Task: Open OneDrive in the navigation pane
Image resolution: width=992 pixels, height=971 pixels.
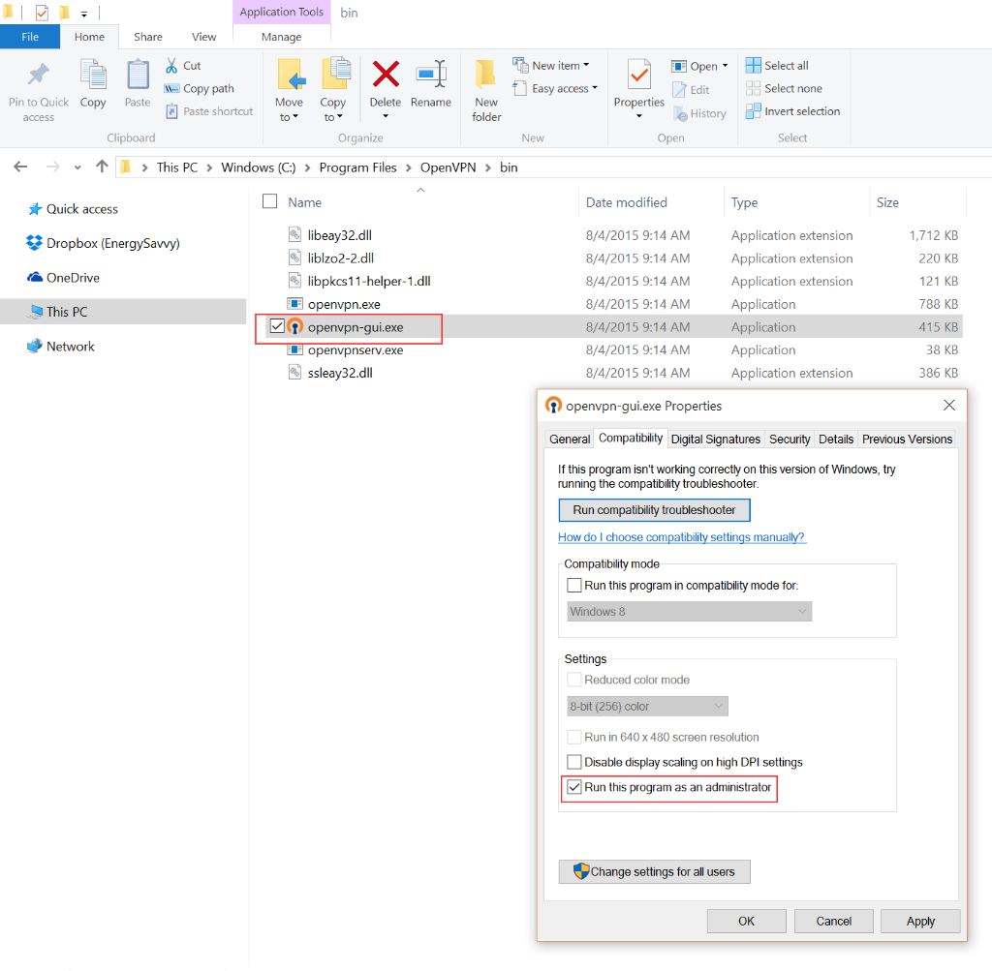Action: click(63, 278)
